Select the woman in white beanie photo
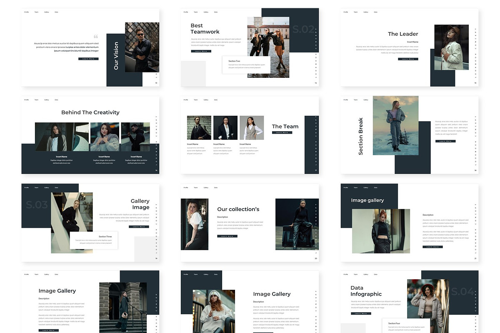Viewport: 500px width, 333px height. [x=213, y=311]
